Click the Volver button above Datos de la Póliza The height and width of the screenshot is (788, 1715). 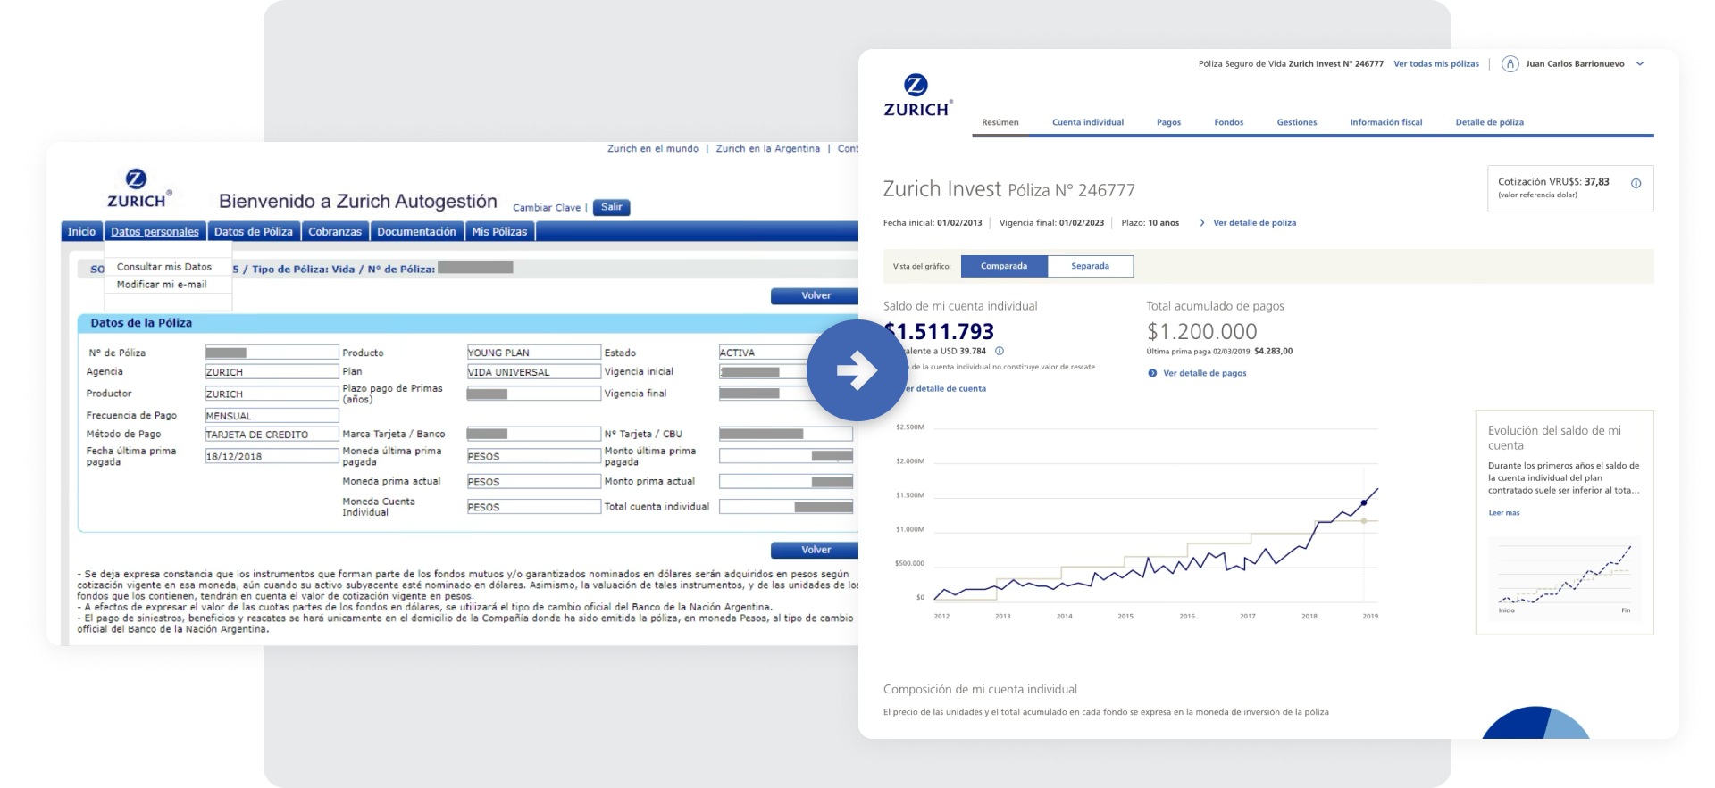coord(815,296)
